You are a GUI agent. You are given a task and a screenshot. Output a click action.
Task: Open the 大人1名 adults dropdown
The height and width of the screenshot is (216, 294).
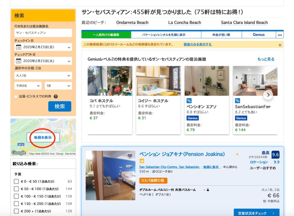point(43,76)
